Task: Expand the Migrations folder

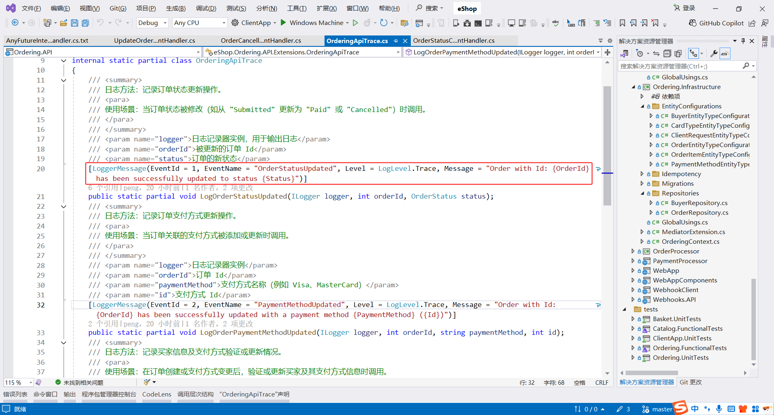Action: tap(642, 184)
